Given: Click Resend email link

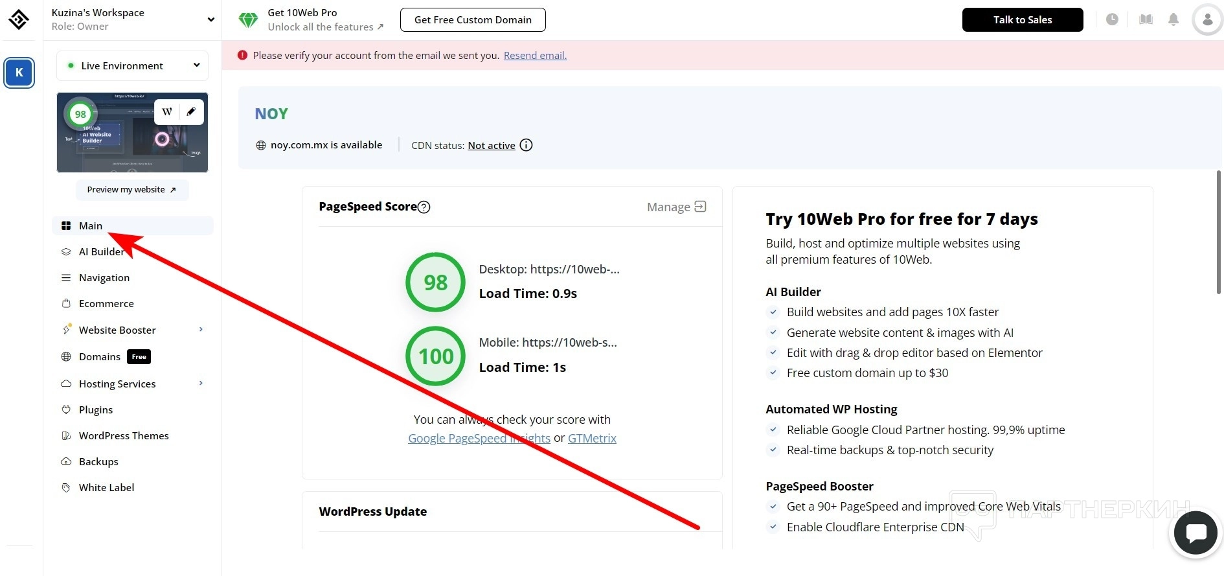Looking at the screenshot, I should coord(535,55).
